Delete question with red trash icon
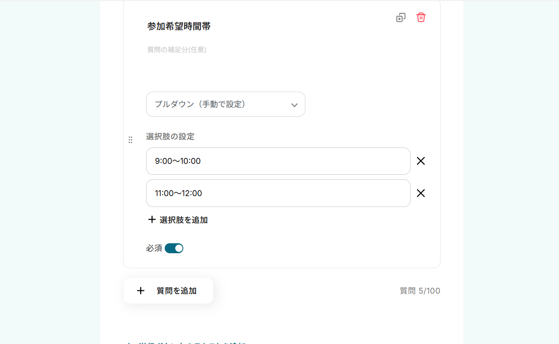 [x=421, y=18]
